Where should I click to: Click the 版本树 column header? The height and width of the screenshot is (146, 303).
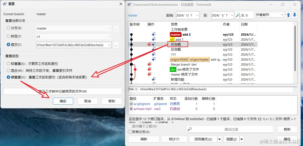pyautogui.click(x=137, y=24)
